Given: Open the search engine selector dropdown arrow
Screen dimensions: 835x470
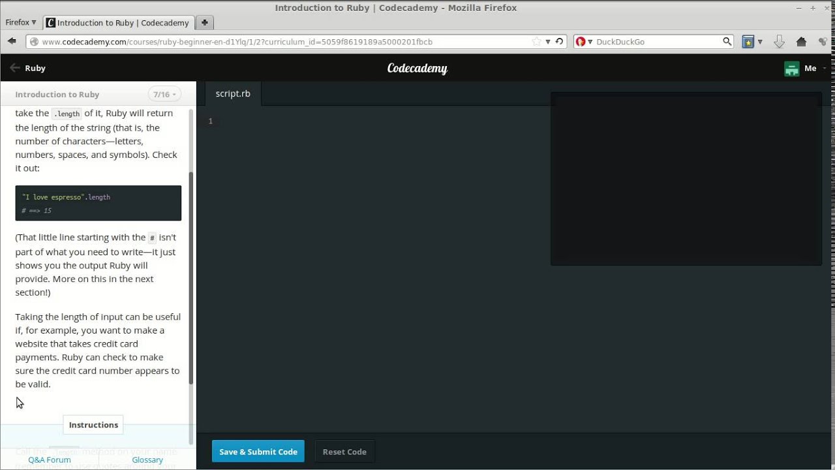Looking at the screenshot, I should click(x=590, y=41).
